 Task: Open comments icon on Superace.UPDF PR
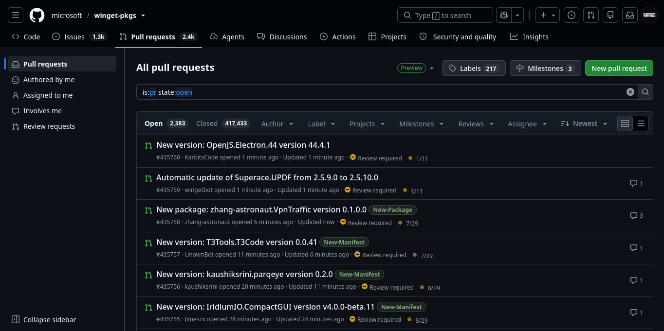click(637, 183)
